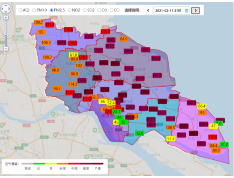Click the yellow 57.2 station marker
Viewport: 234px width, 178px height.
[x=171, y=138]
